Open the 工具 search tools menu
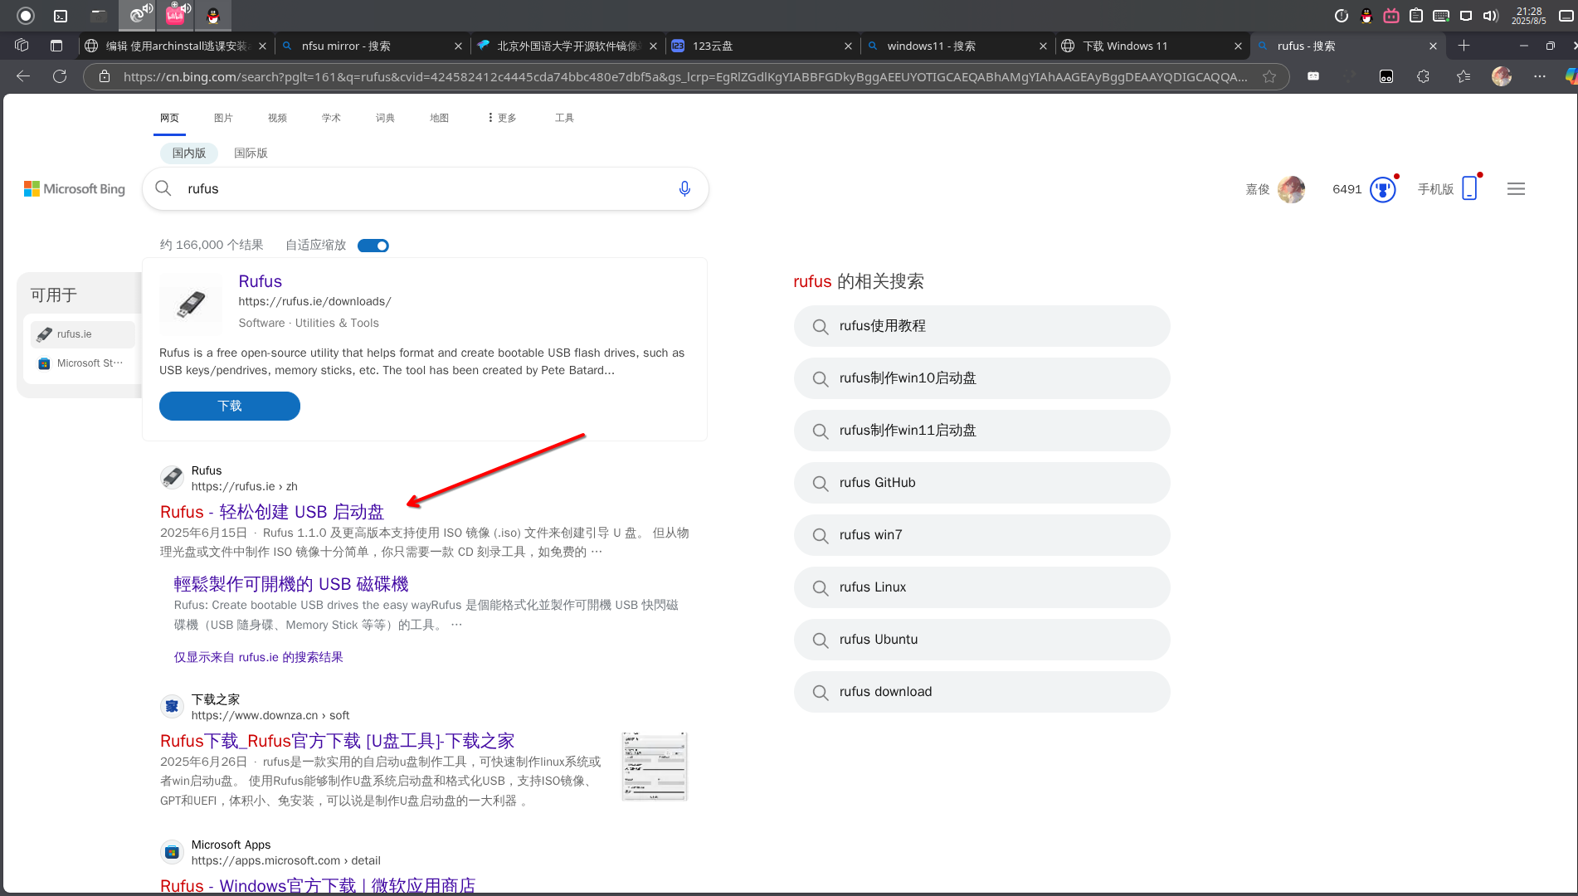Viewport: 1578px width, 896px height. point(564,118)
